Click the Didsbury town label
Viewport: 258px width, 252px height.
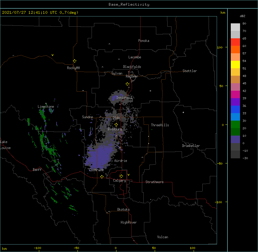tap(115, 129)
